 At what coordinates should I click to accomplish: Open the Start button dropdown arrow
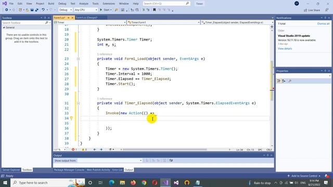click(111, 10)
